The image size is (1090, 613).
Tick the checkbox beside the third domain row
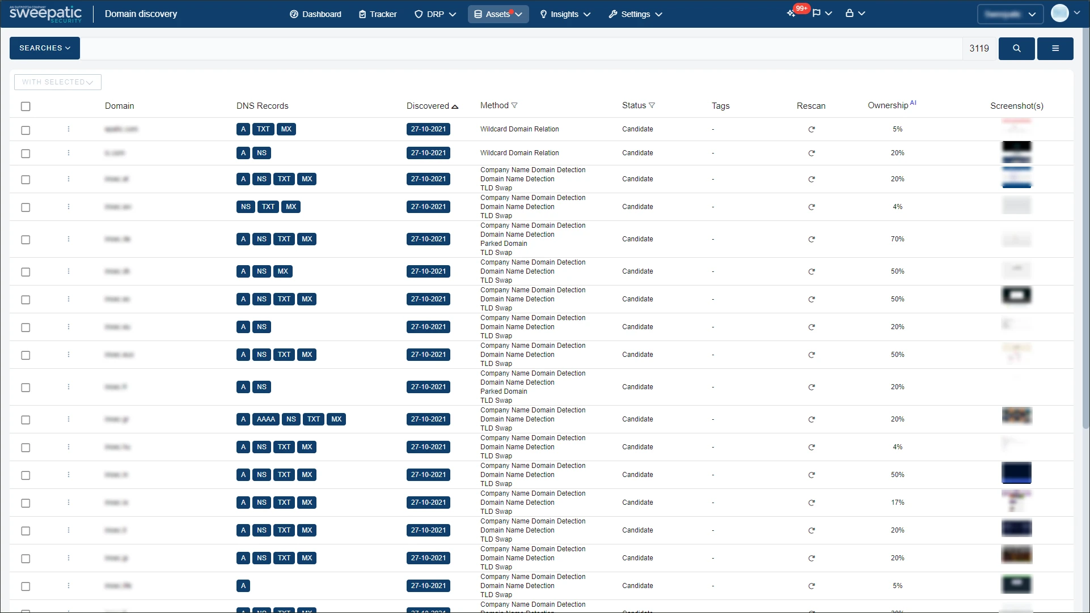coord(26,180)
